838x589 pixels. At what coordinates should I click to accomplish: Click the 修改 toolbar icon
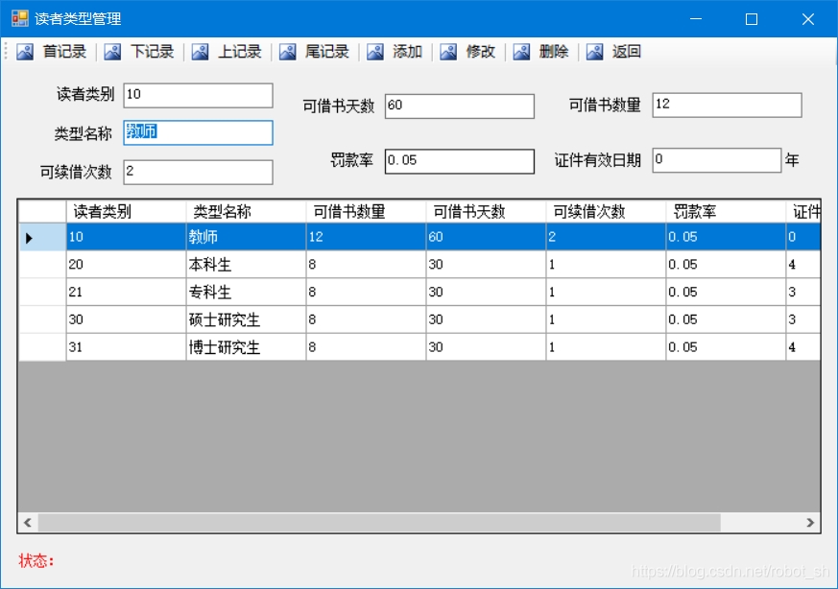pyautogui.click(x=448, y=52)
